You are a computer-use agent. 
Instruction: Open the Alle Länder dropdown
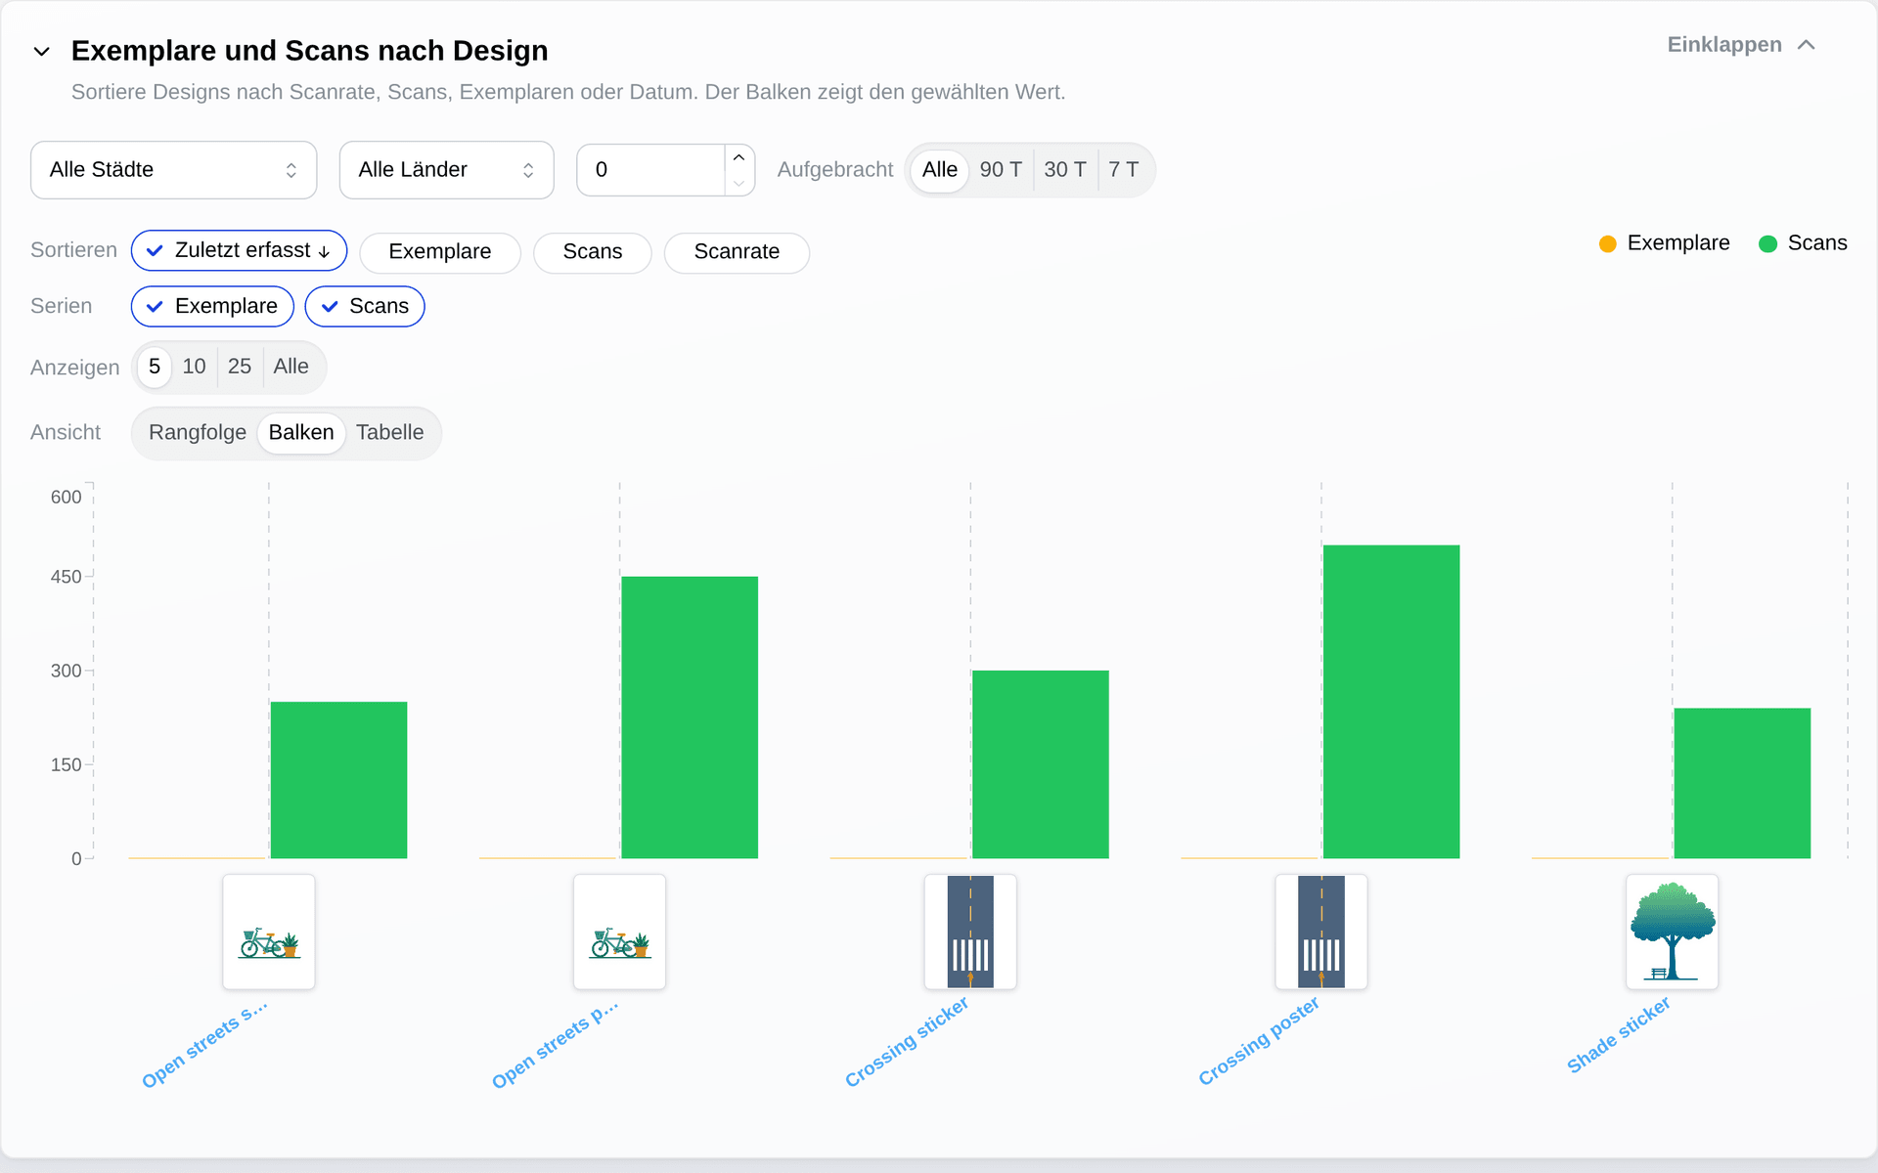(446, 170)
